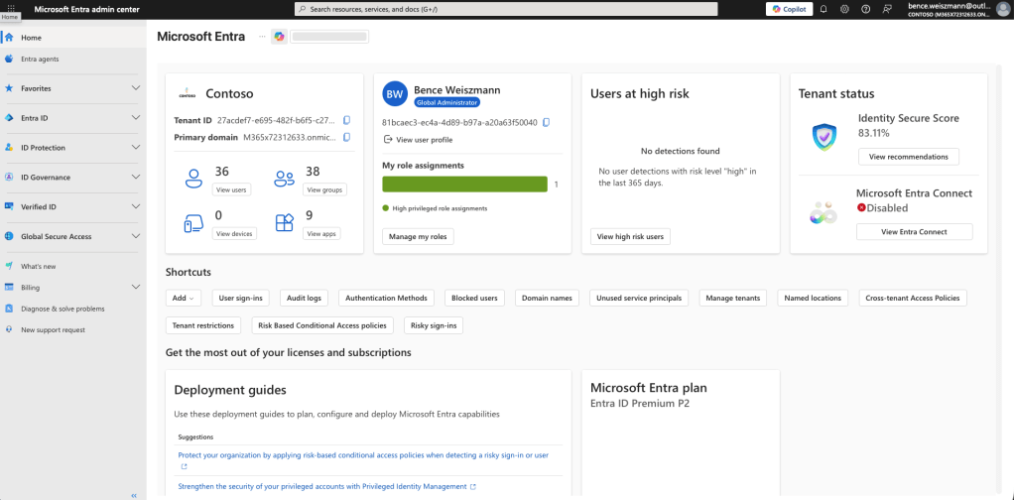Go to Entra agents in sidebar
Screen dimensions: 1014x500
pyautogui.click(x=40, y=59)
